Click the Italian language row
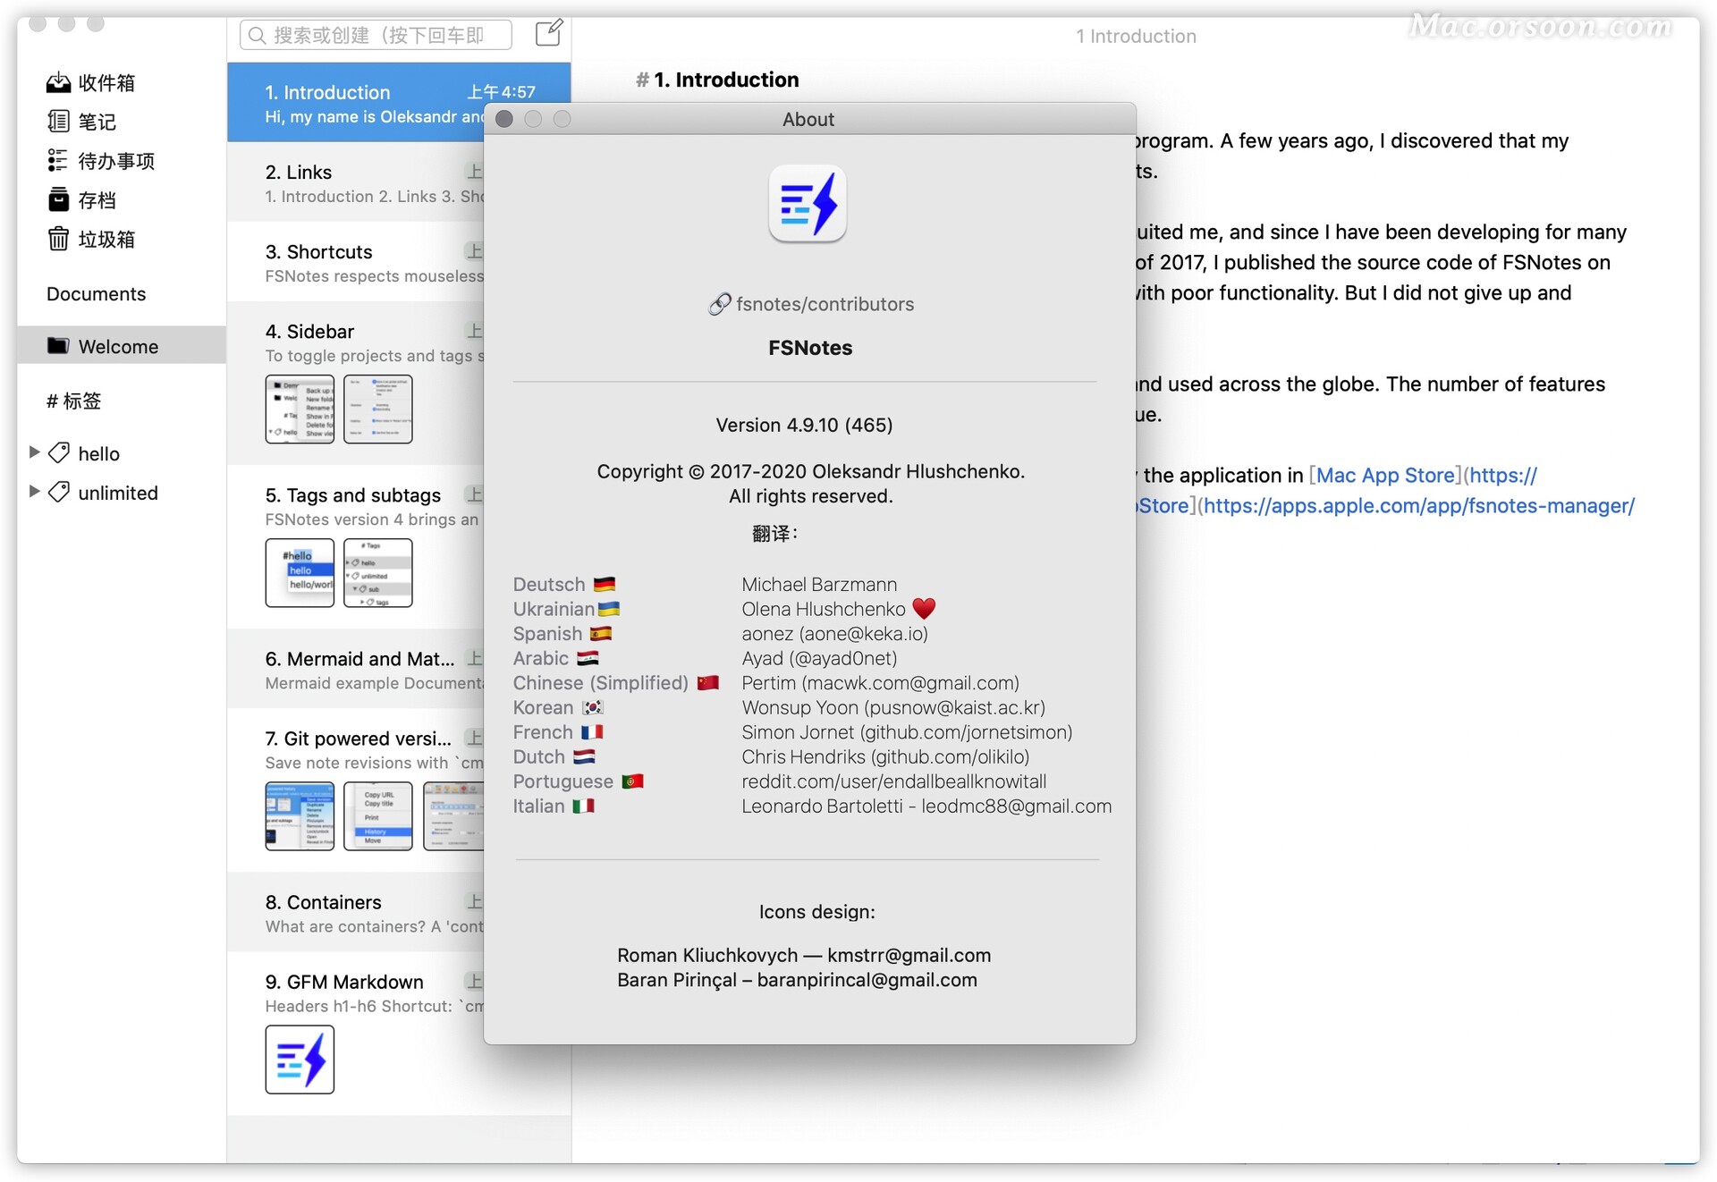The height and width of the screenshot is (1182, 1717). coord(554,806)
